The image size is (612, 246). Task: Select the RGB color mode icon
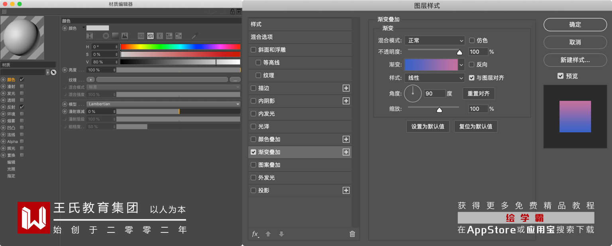point(141,36)
